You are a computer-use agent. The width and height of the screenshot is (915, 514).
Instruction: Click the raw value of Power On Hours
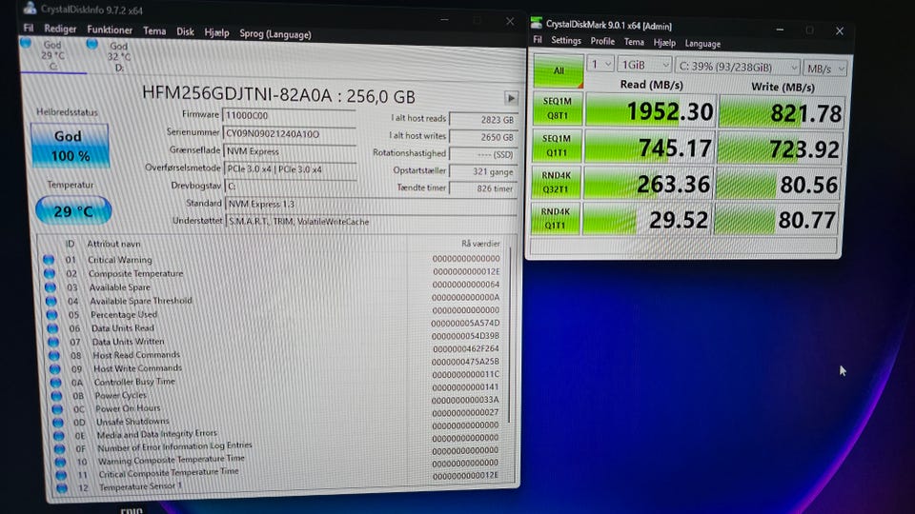coord(465,400)
